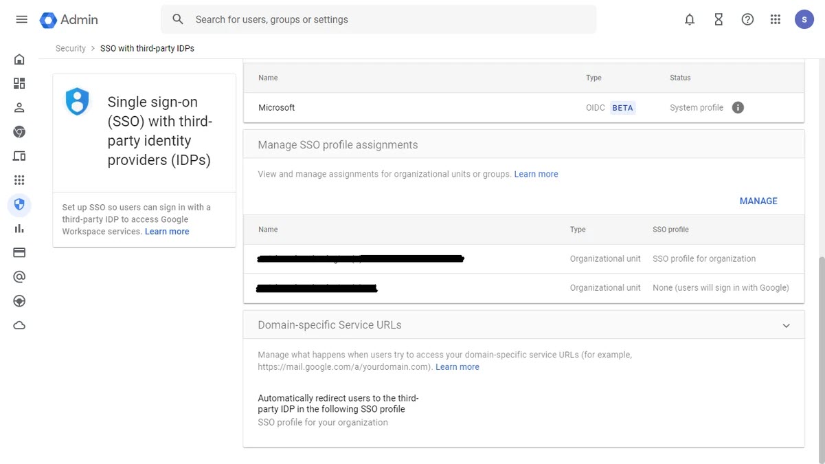Open the Google apps grid

point(776,19)
